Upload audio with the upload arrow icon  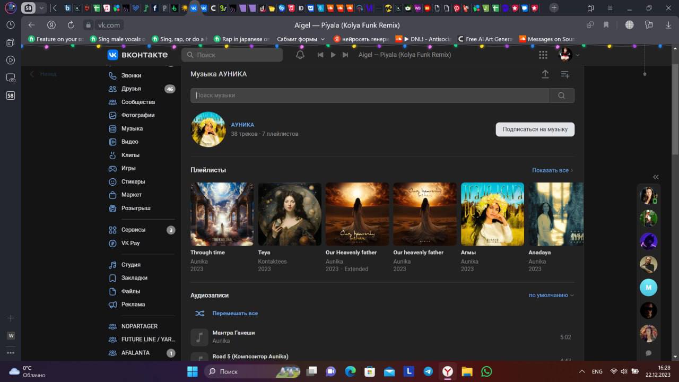click(545, 74)
